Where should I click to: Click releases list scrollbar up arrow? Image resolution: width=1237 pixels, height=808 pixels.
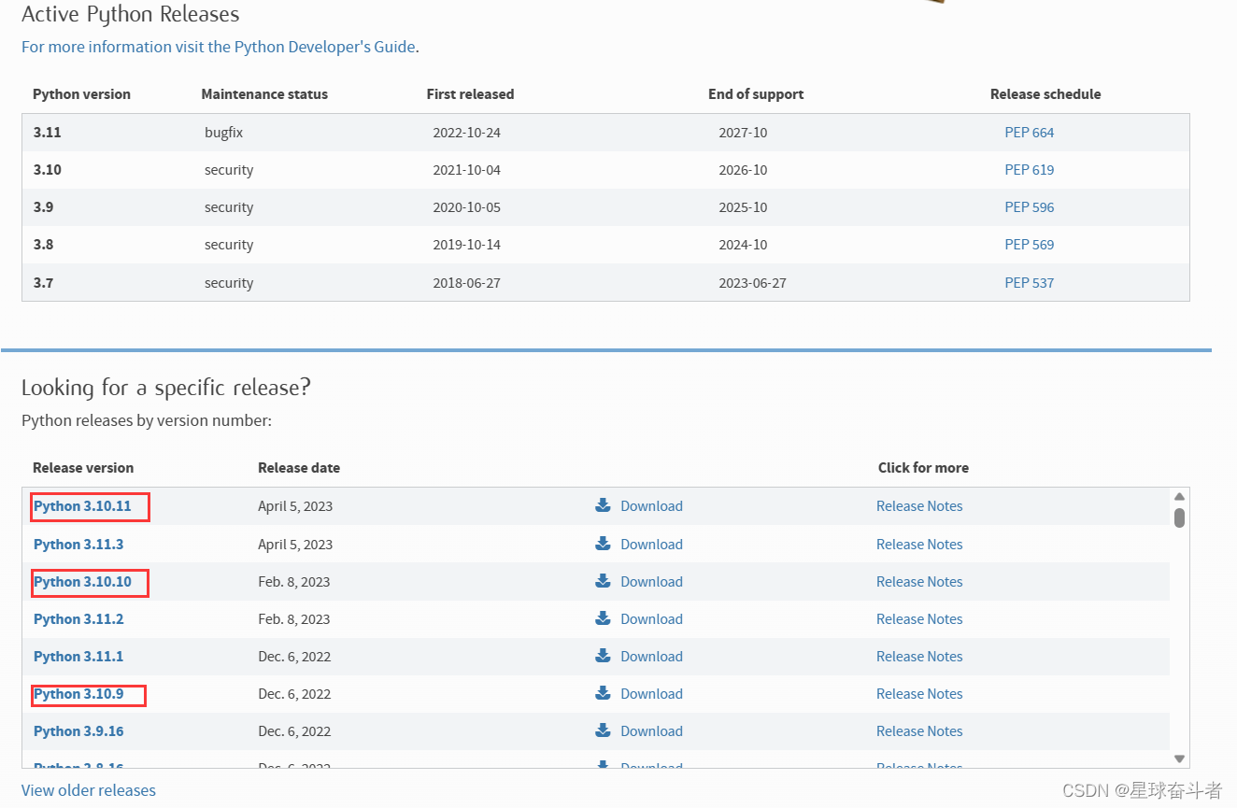(1179, 496)
